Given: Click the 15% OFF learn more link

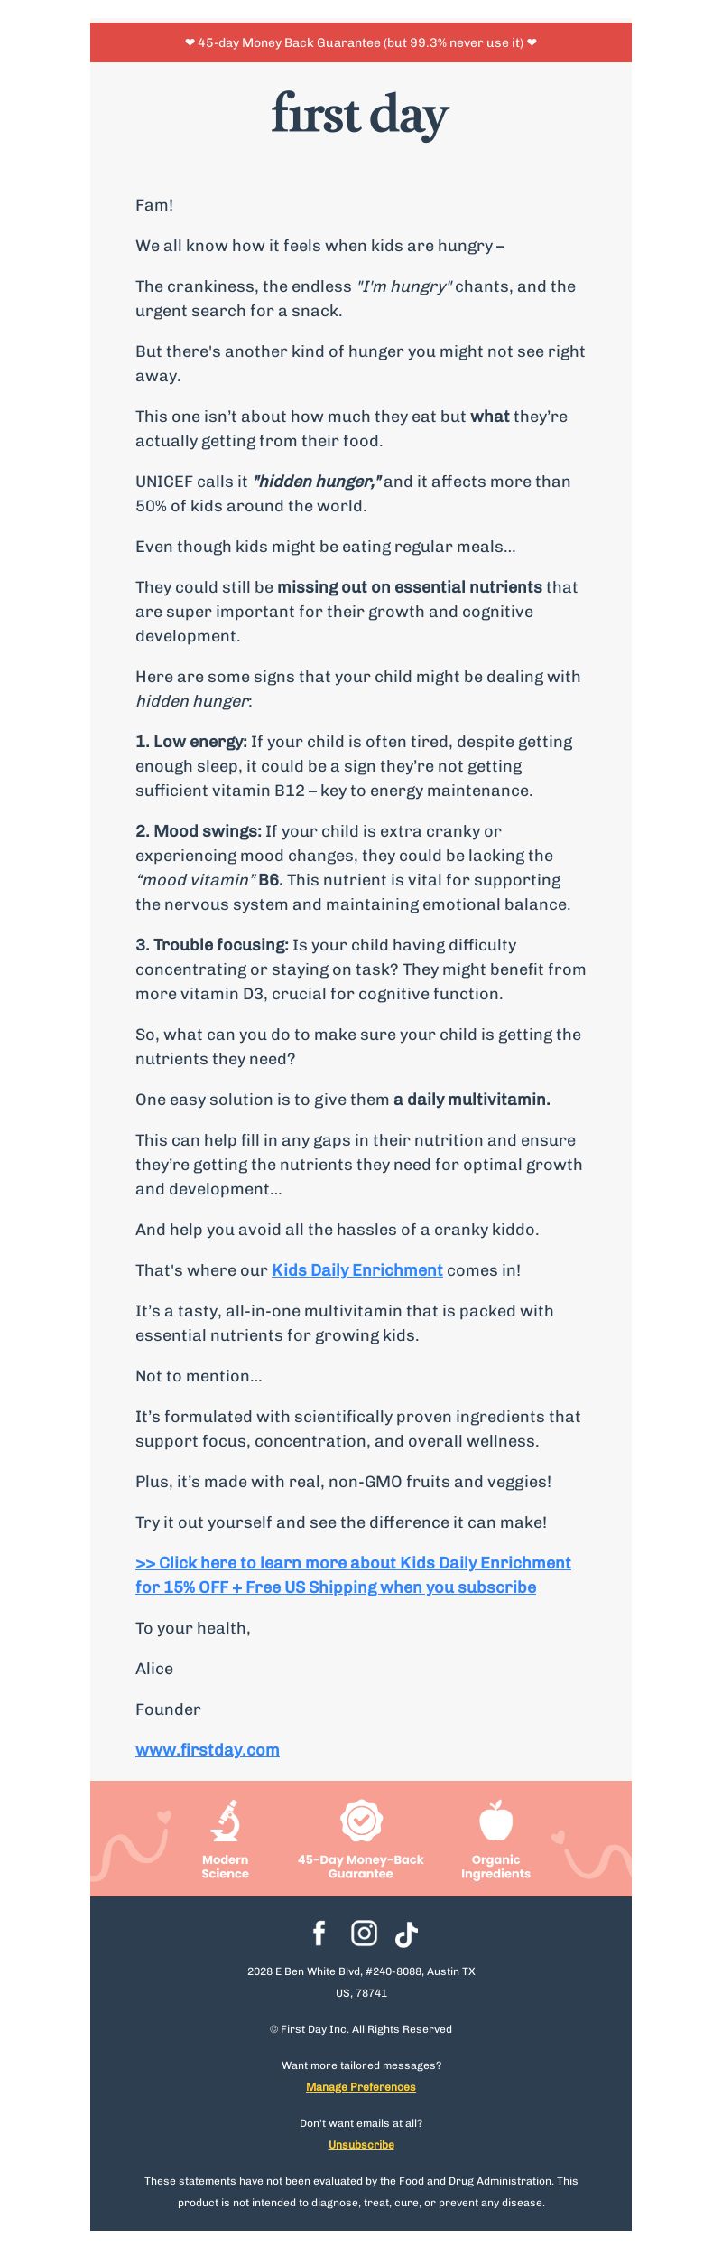Looking at the screenshot, I should click(353, 1575).
